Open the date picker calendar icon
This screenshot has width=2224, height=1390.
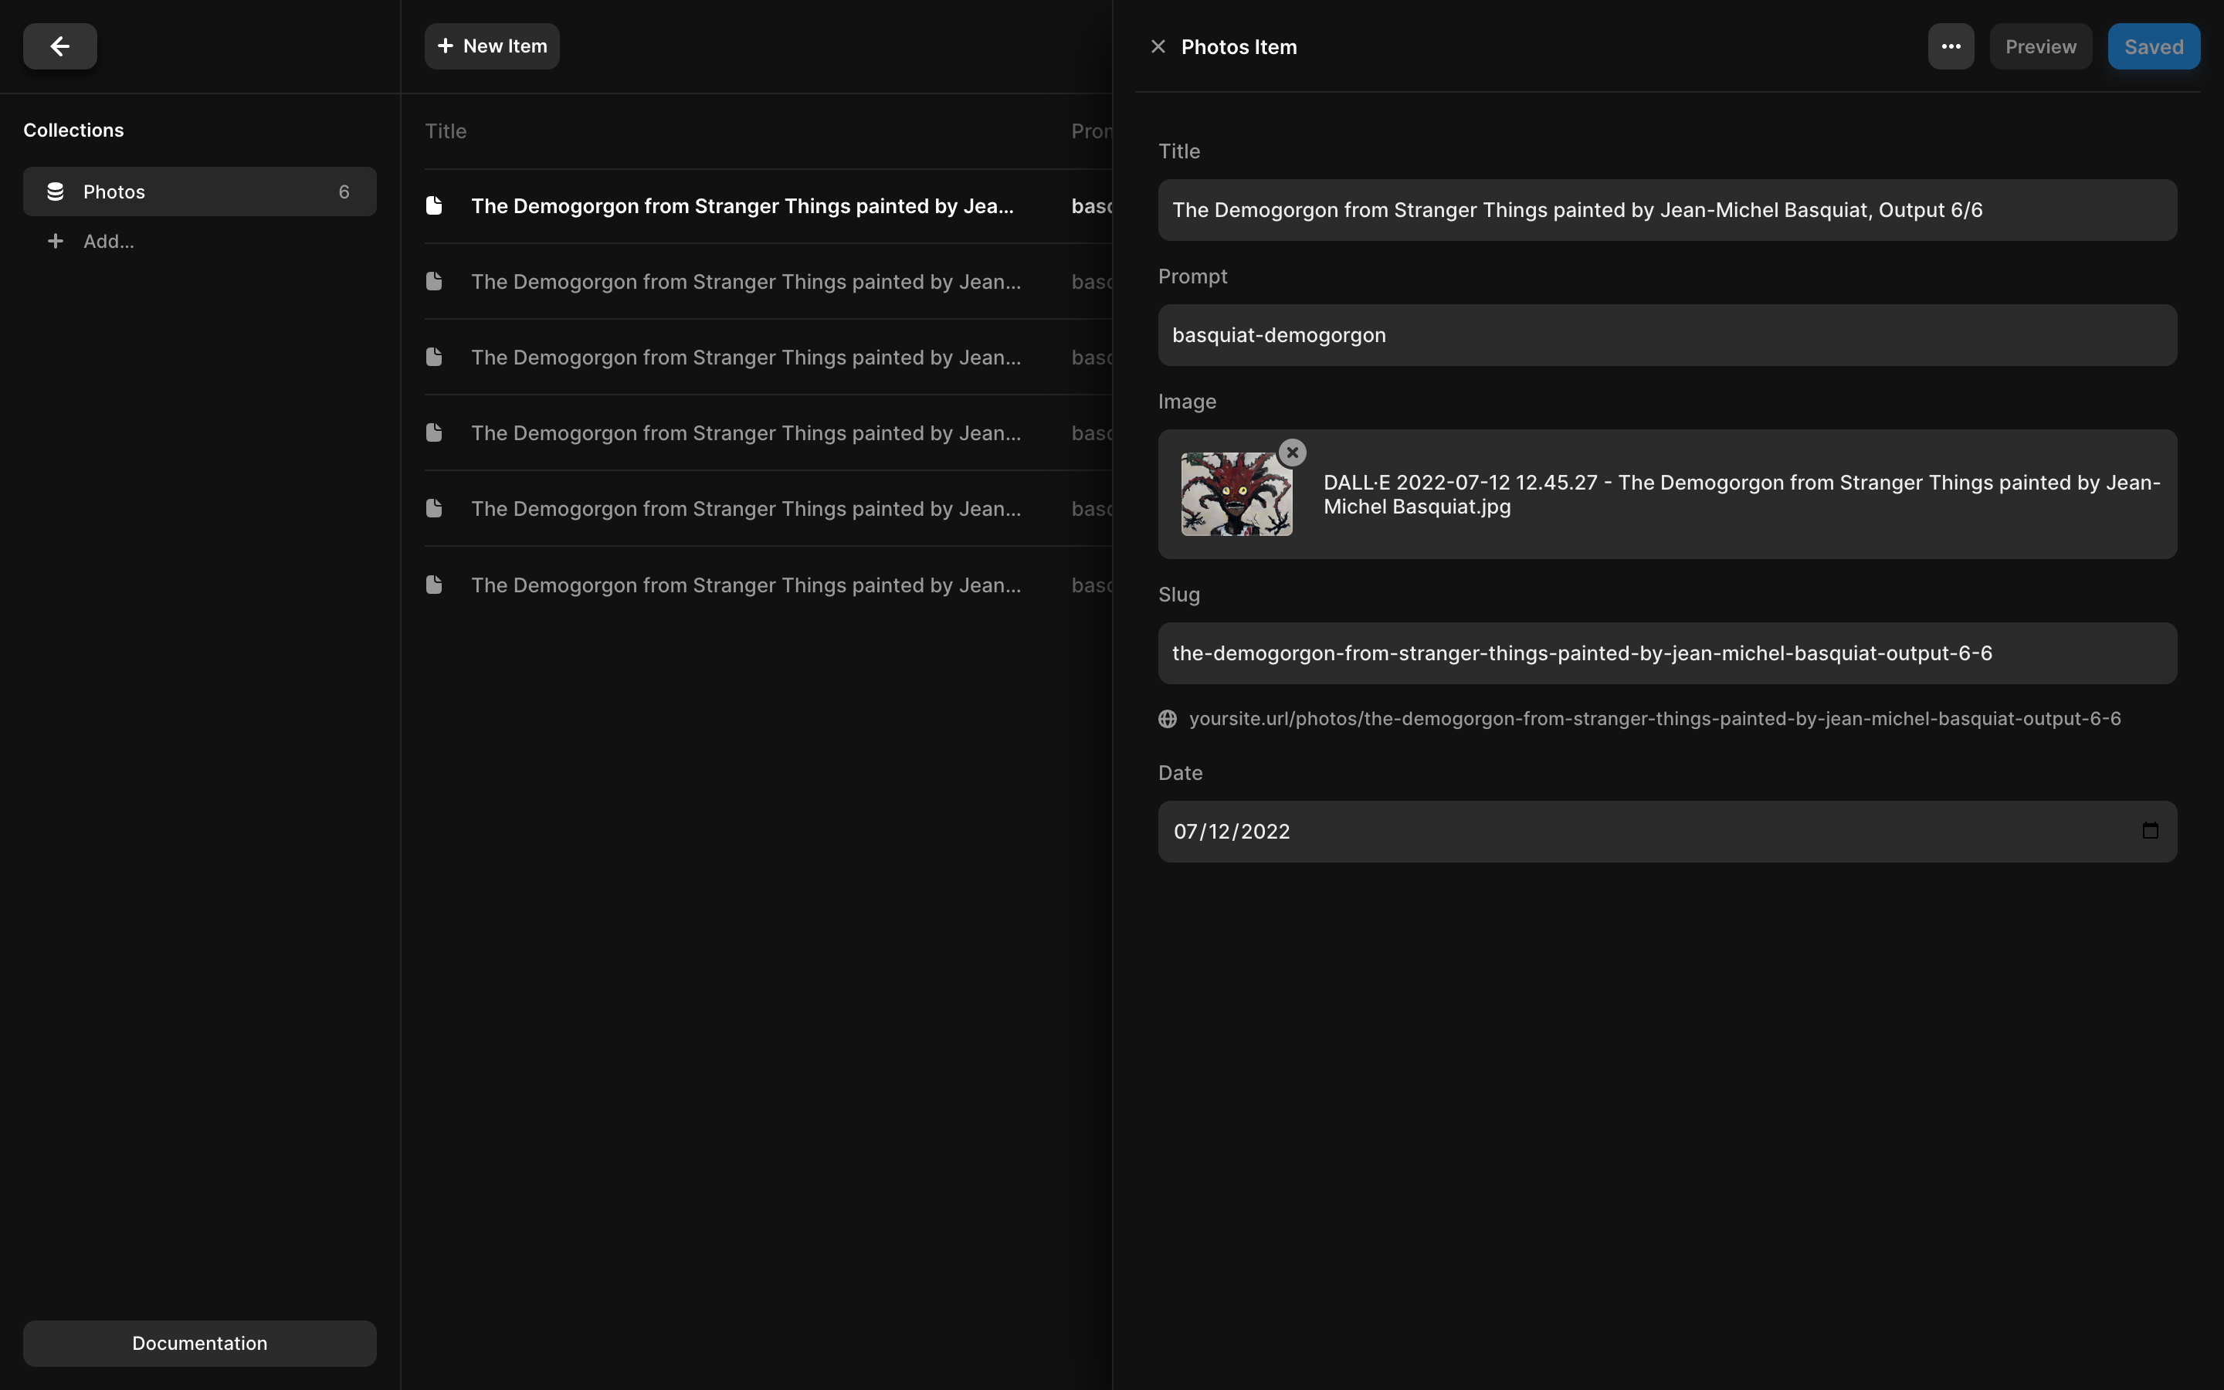2150,831
